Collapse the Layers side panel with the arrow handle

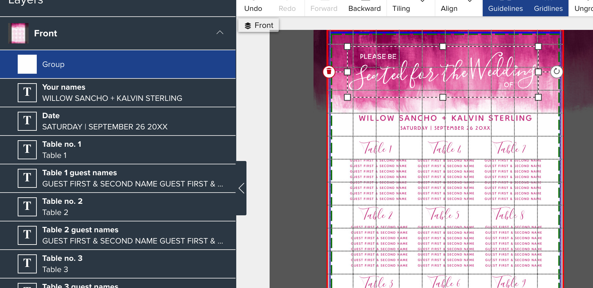241,188
